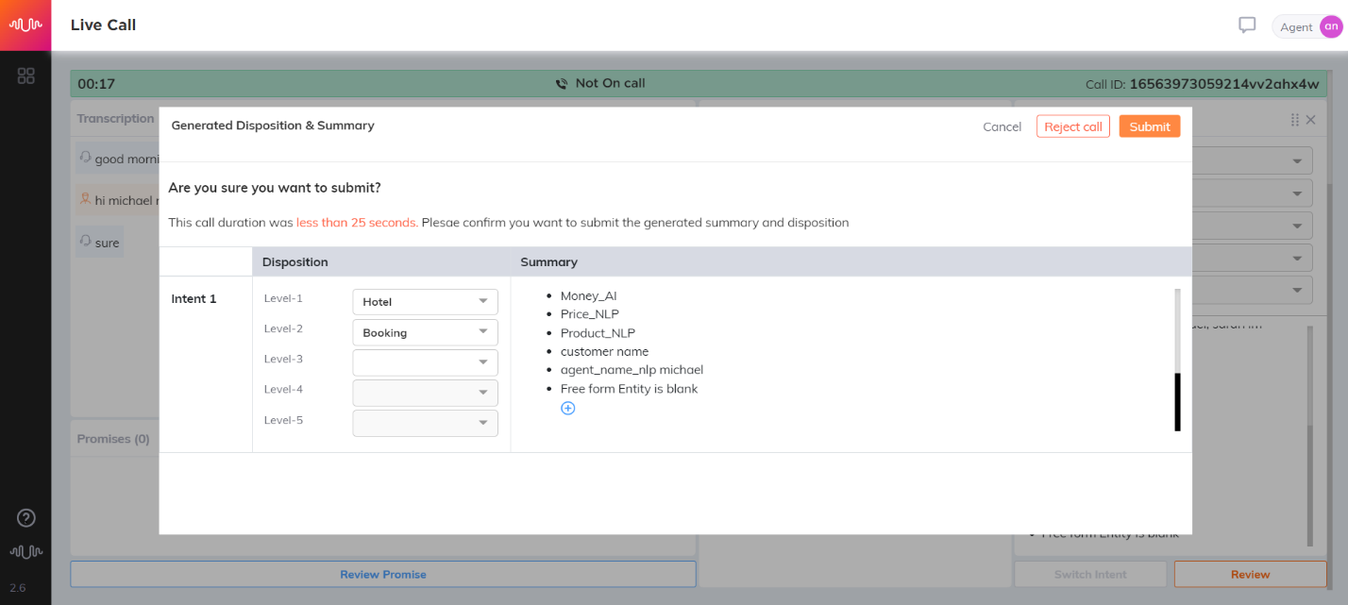This screenshot has width=1348, height=605.
Task: Click the summary list scrollbar thumb
Action: pyautogui.click(x=1177, y=402)
